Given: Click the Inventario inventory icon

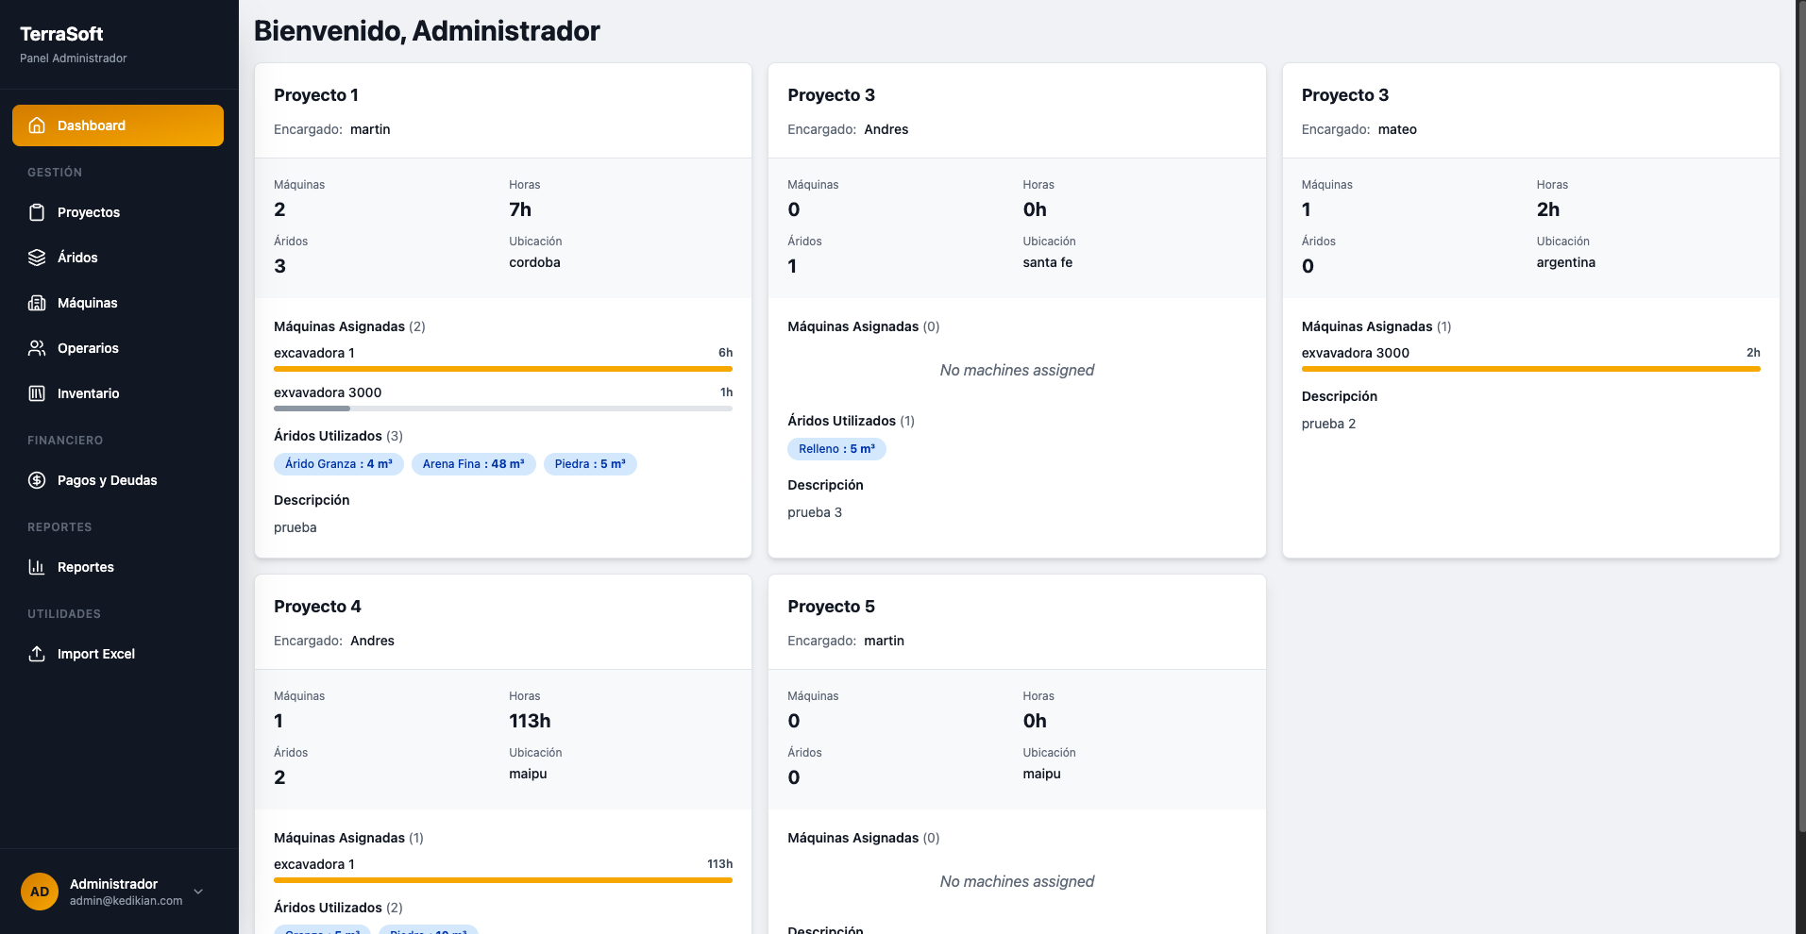Looking at the screenshot, I should tap(36, 393).
